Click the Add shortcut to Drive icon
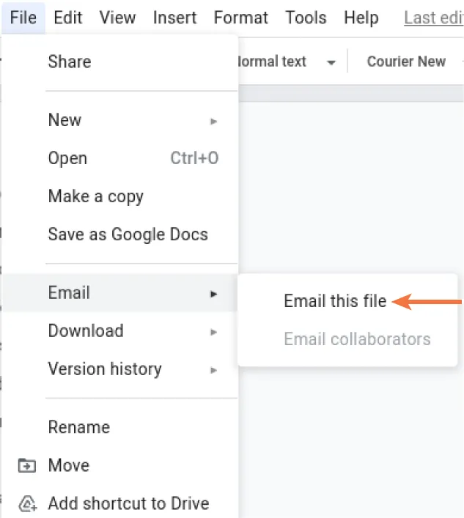Viewport: 464px width, 518px height. [26, 503]
